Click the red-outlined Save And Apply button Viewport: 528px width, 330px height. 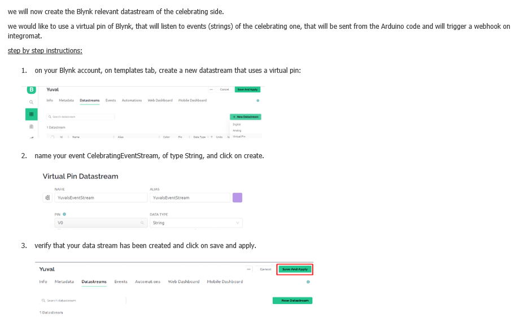coord(295,269)
